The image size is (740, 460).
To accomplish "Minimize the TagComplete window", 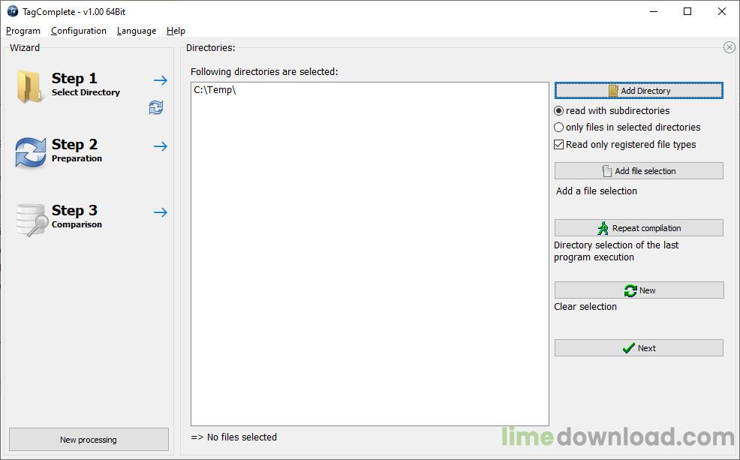I will coord(654,11).
